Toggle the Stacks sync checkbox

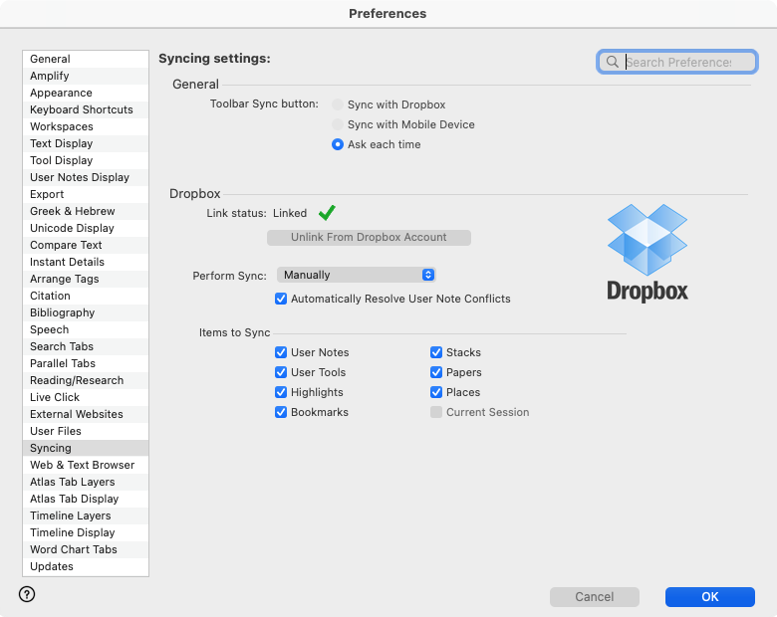(436, 352)
